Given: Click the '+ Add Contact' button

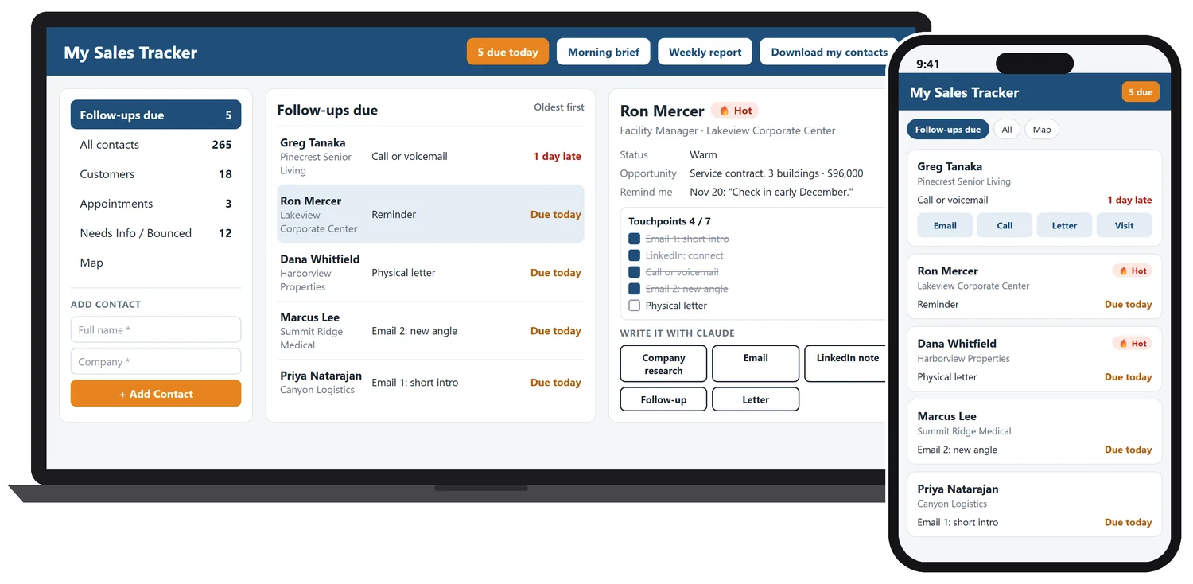Looking at the screenshot, I should click(156, 394).
